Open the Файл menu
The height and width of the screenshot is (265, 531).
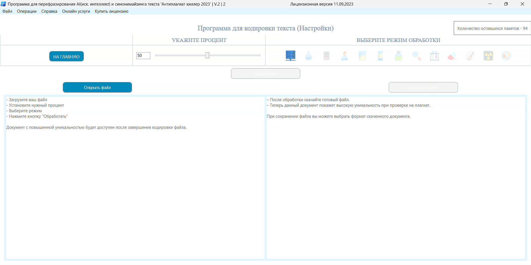click(x=7, y=11)
